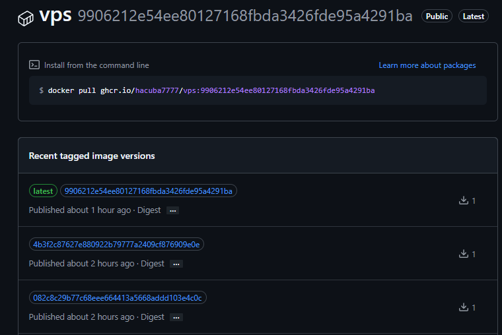Screen dimensions: 502x335
Task: Click download icon for 082c8c29 version
Action: pyautogui.click(x=463, y=307)
